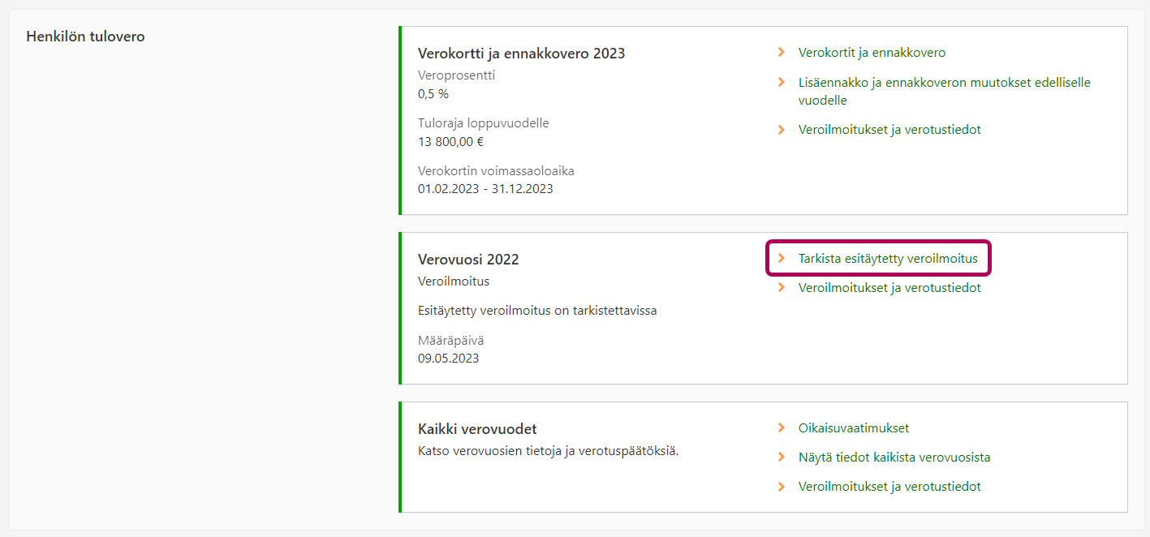
Task: Select Näytä tiedot kaikista verovuosista
Action: tap(894, 458)
